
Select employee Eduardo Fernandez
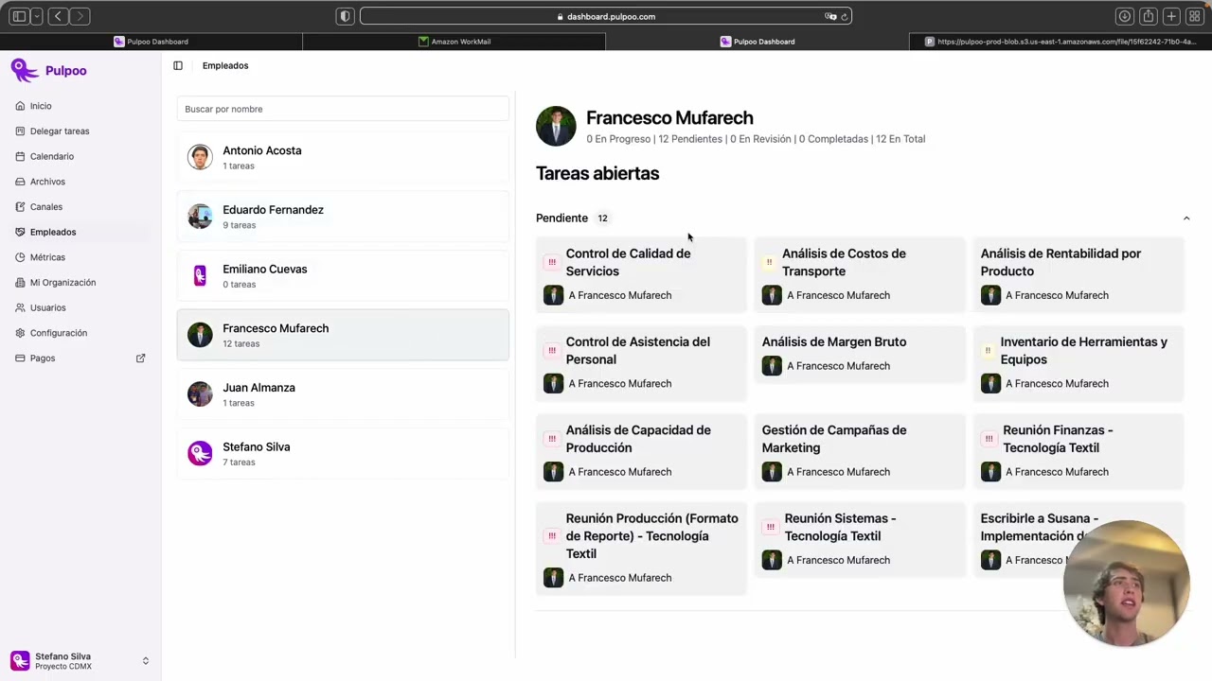(343, 217)
